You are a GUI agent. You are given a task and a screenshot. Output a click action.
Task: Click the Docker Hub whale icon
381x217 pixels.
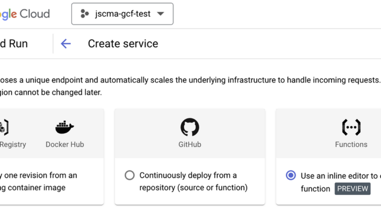[65, 127]
